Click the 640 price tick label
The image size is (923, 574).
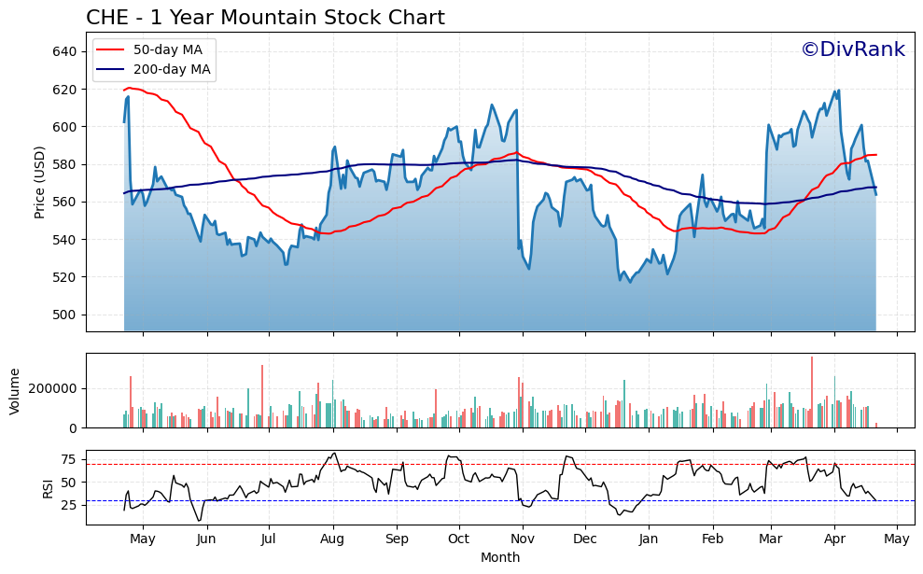coord(64,52)
